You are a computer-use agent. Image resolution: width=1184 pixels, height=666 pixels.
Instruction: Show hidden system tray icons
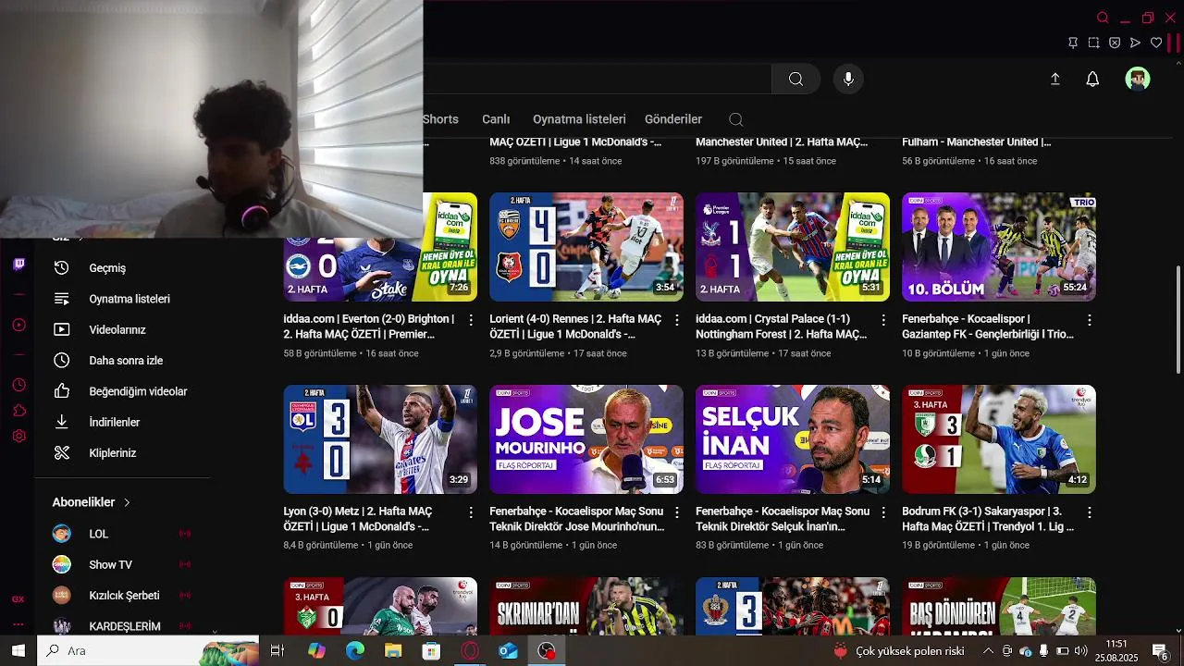(x=988, y=651)
